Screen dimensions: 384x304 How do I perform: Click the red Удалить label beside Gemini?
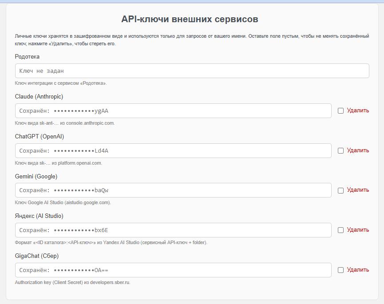(358, 190)
